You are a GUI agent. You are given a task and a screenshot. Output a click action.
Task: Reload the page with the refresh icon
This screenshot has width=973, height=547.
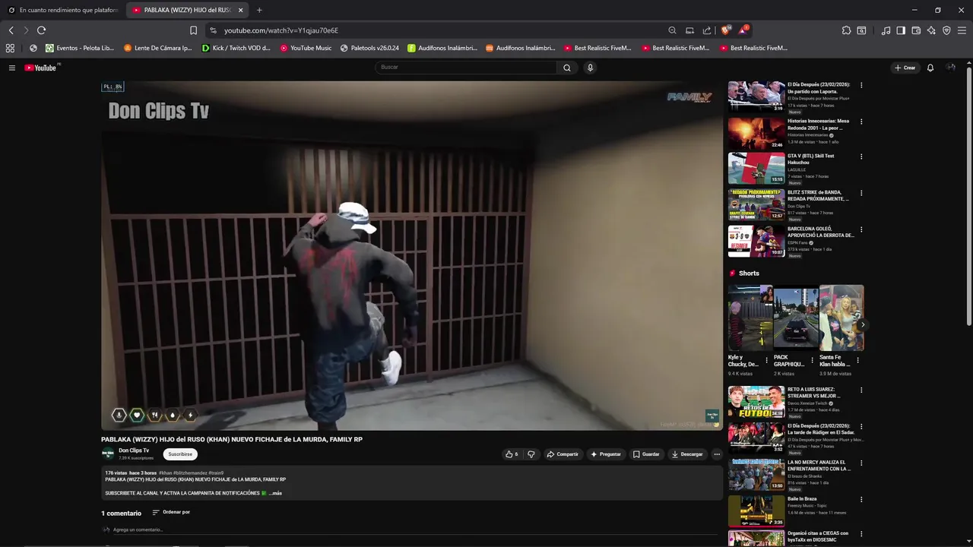pos(41,30)
